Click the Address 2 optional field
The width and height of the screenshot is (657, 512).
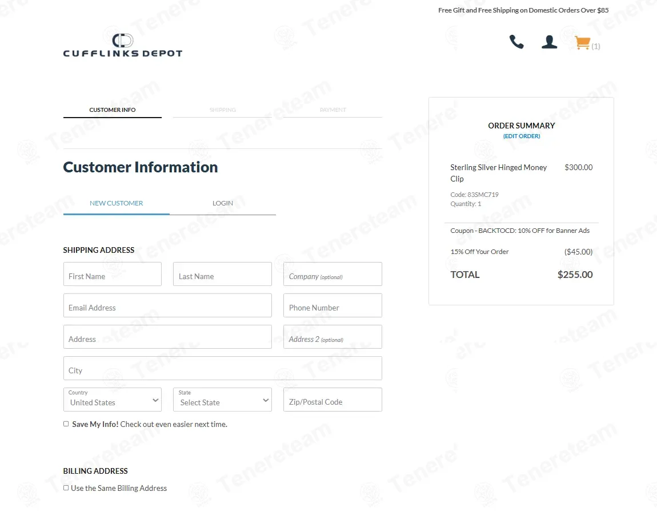(x=332, y=337)
